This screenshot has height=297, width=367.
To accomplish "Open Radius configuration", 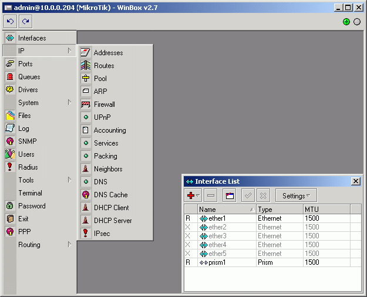I will [39, 167].
